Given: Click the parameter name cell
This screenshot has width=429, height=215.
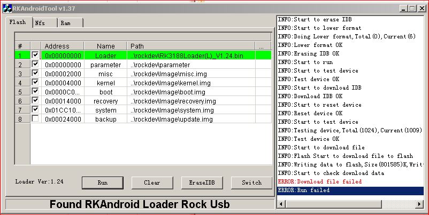Looking at the screenshot, I should (105, 65).
